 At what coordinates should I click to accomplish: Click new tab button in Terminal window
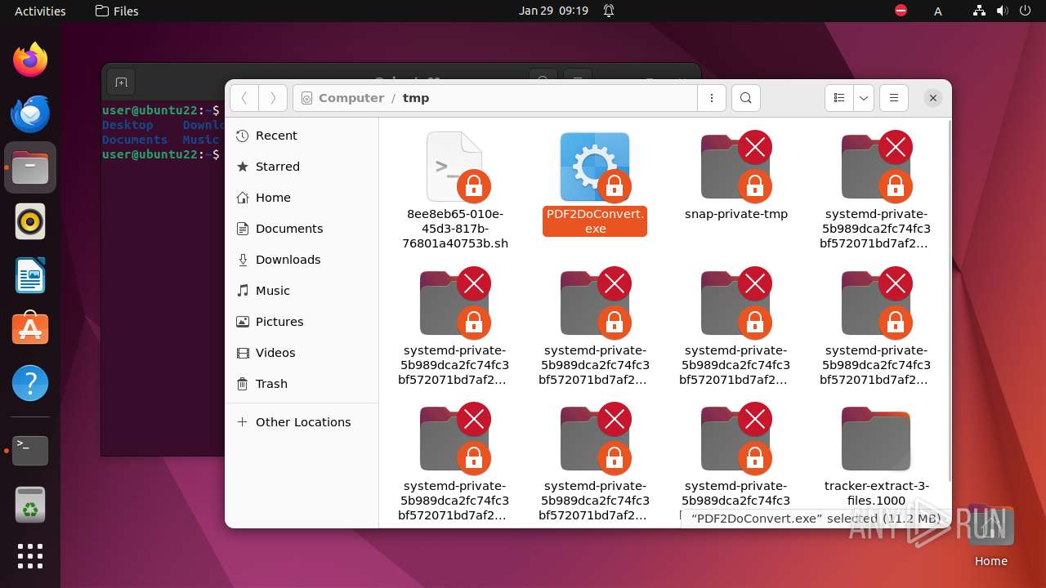click(121, 82)
